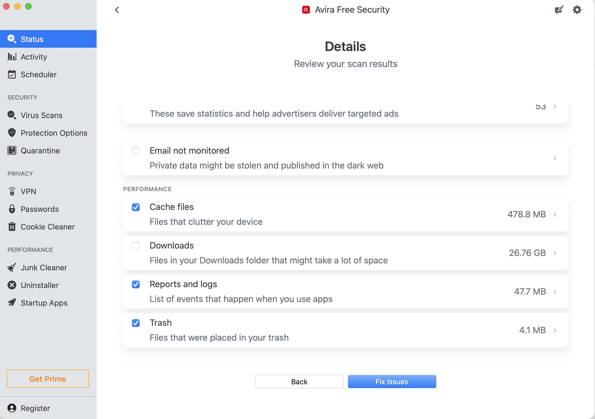
Task: Enable the Downloads checkbox
Action: 136,246
